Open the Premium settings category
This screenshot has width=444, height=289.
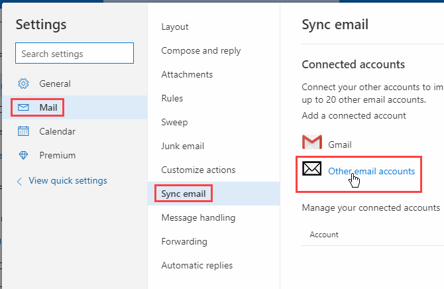75,155
